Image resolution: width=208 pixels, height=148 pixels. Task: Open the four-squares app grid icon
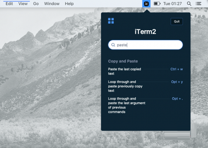(111, 21)
